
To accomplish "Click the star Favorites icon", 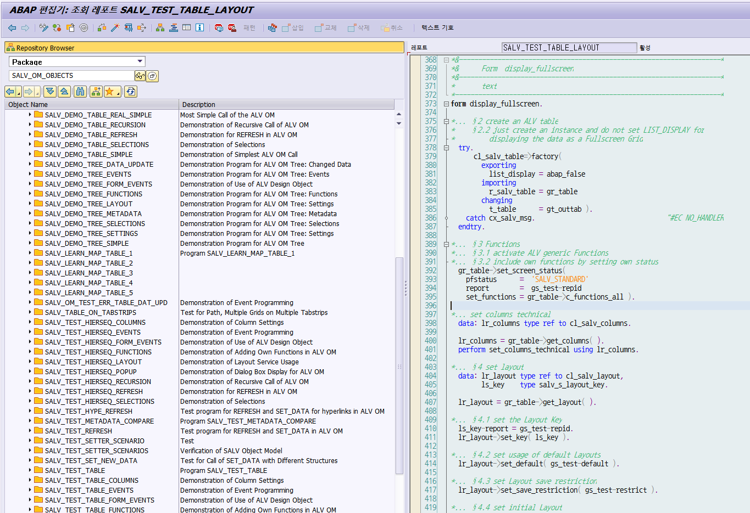I will [x=109, y=92].
